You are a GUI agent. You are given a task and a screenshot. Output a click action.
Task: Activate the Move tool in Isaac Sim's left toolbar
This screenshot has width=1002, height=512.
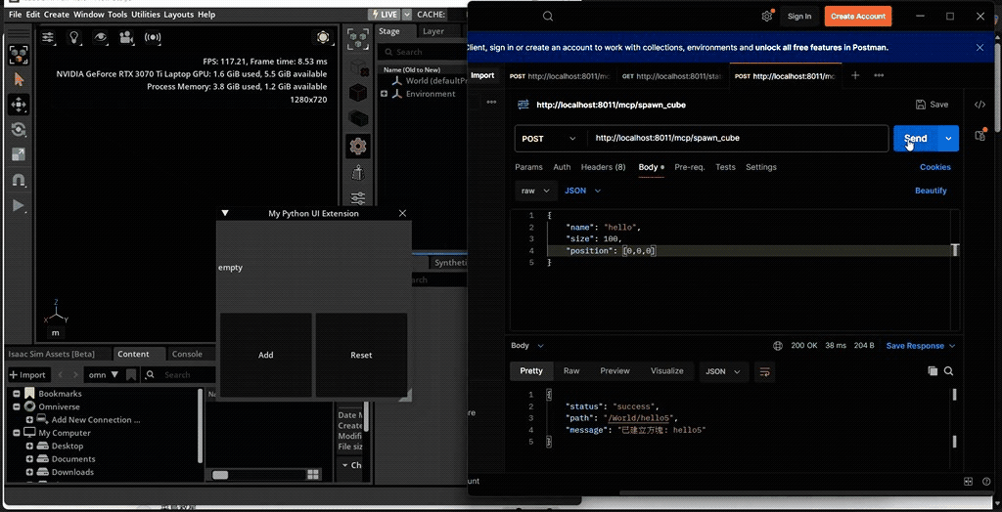[x=18, y=105]
